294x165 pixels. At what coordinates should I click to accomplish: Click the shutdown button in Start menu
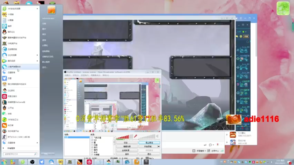[x=46, y=154]
